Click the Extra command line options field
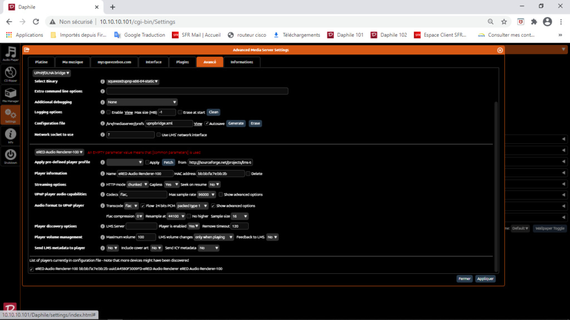The image size is (570, 320). 198,92
